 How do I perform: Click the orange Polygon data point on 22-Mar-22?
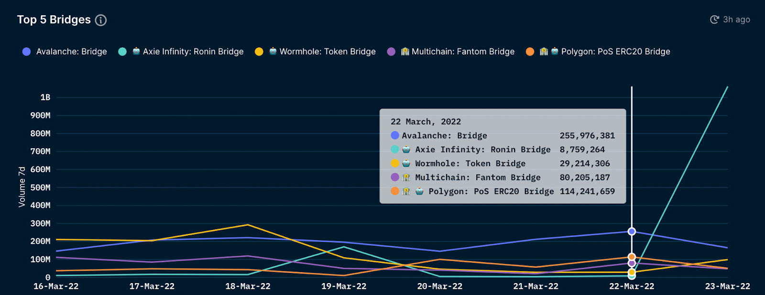click(x=632, y=257)
